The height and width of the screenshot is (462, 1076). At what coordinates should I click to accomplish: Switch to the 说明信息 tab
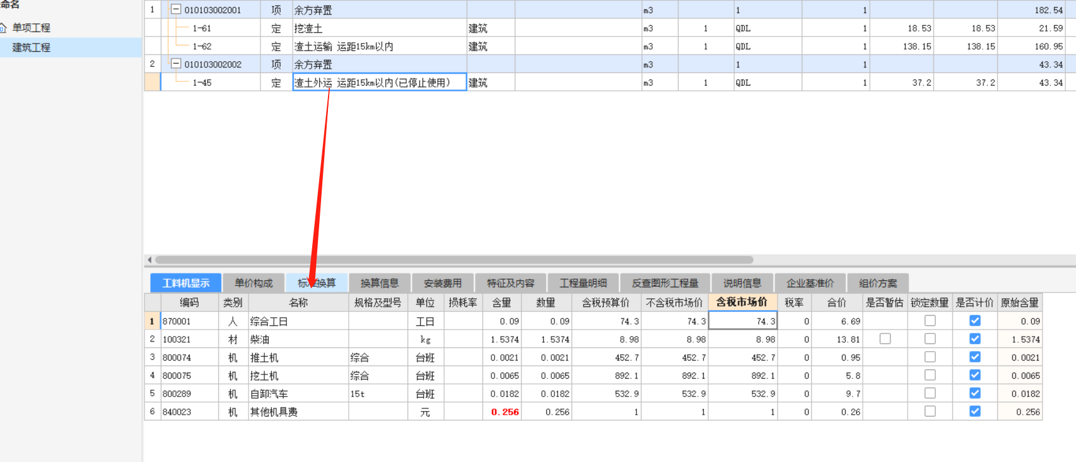click(x=742, y=283)
